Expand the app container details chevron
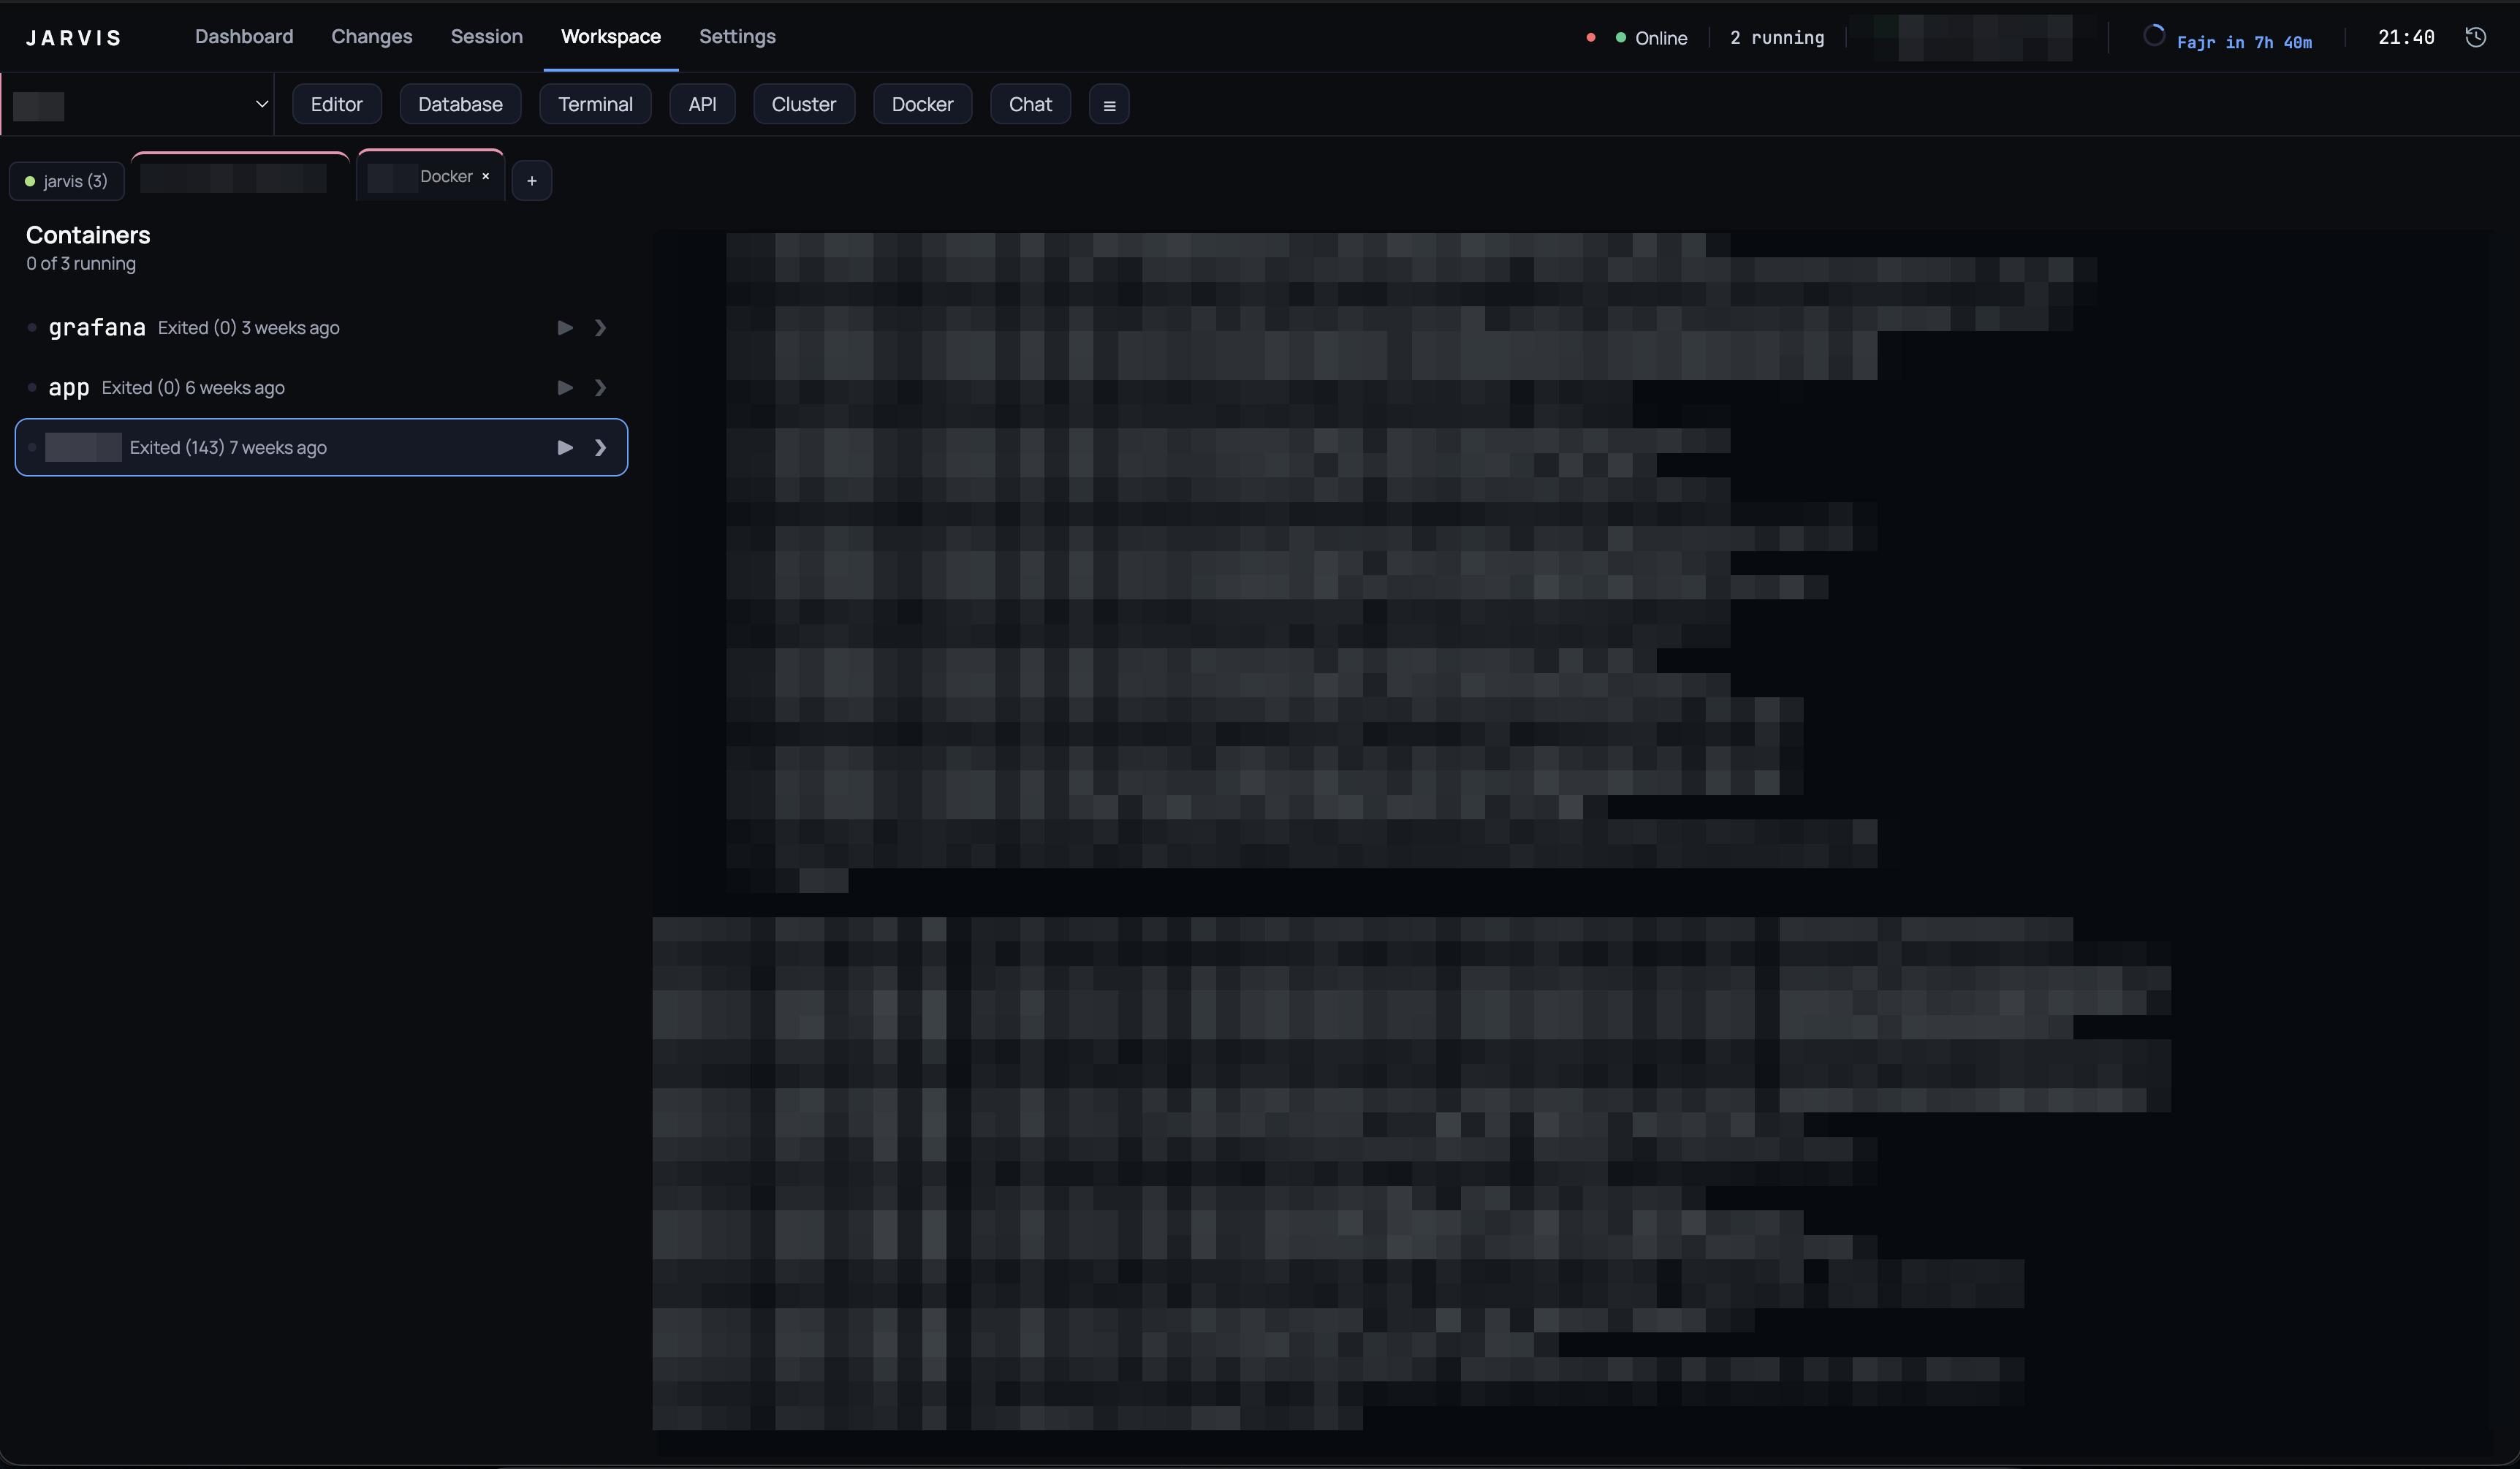 click(600, 388)
